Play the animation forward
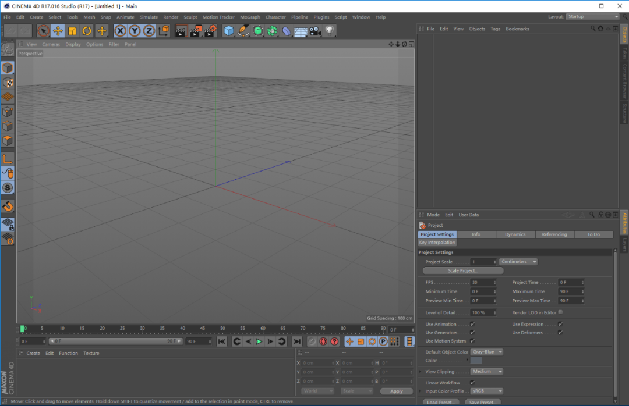The width and height of the screenshot is (629, 406). tap(259, 341)
